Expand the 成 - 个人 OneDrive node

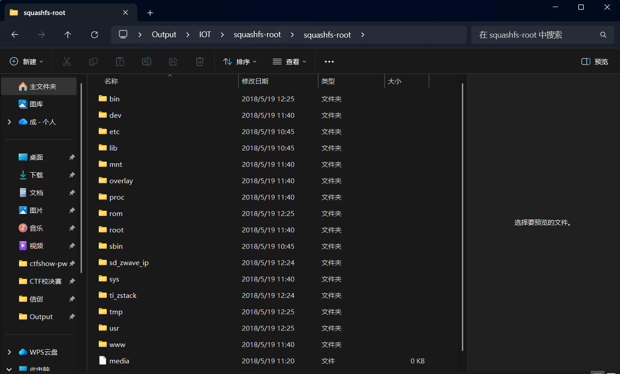(x=9, y=122)
